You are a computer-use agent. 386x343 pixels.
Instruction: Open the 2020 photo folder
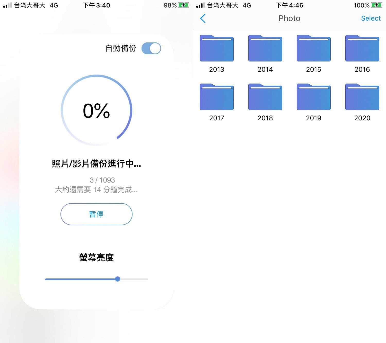point(362,97)
